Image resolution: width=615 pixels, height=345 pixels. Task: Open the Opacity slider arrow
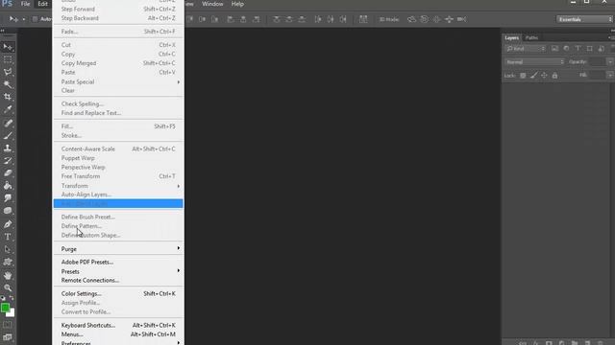[610, 62]
